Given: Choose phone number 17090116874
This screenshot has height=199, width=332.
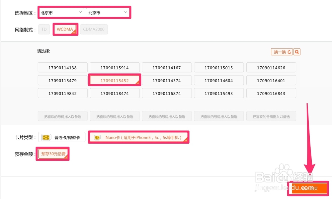Looking at the screenshot, I should (x=167, y=93).
